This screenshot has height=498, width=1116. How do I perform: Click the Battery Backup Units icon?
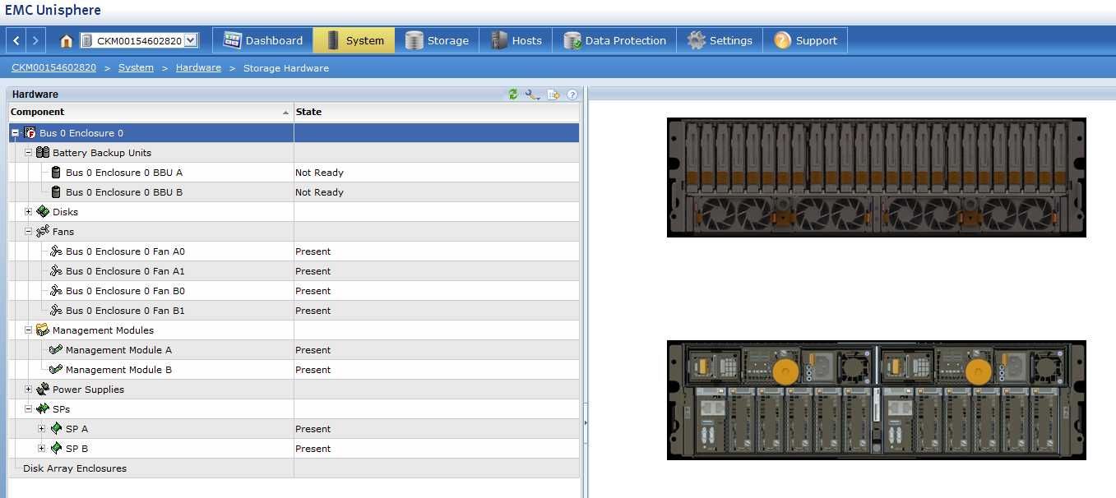(43, 153)
